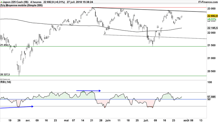Click the 22 000 price axis label

211,33
